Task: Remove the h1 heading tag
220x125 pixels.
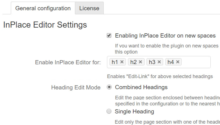Action: 122,62
